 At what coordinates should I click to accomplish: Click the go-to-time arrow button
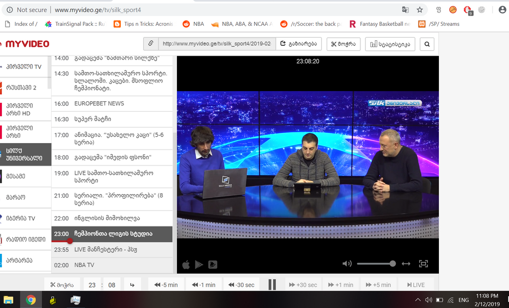[132, 285]
